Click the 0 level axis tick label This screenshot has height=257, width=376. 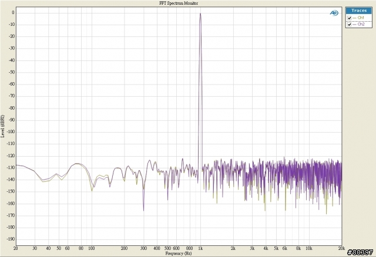13,13
